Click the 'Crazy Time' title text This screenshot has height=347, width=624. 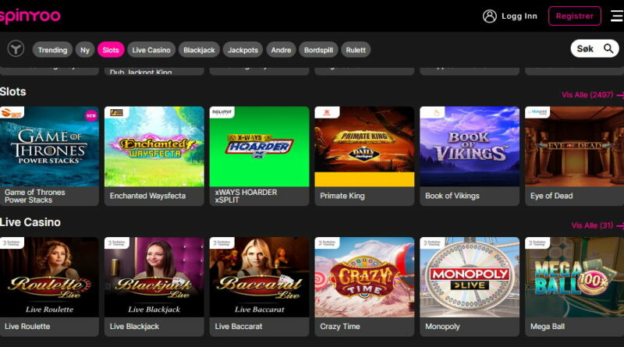coord(340,326)
